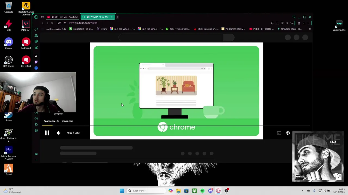Select the Adobe Premiere Pro 2022 icon
The height and width of the screenshot is (195, 348).
(x=9, y=153)
